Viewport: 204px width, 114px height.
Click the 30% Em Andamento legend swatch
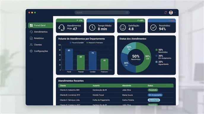coord(157,56)
